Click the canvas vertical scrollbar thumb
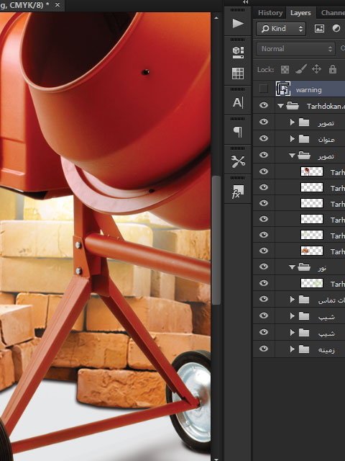 coord(216,240)
